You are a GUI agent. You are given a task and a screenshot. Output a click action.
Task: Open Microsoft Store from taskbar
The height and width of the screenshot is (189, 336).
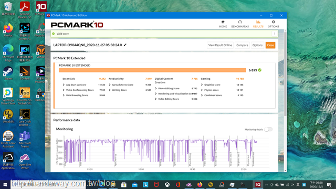124,184
